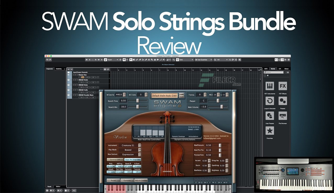Open Loops & Samples browser tile

270,101
